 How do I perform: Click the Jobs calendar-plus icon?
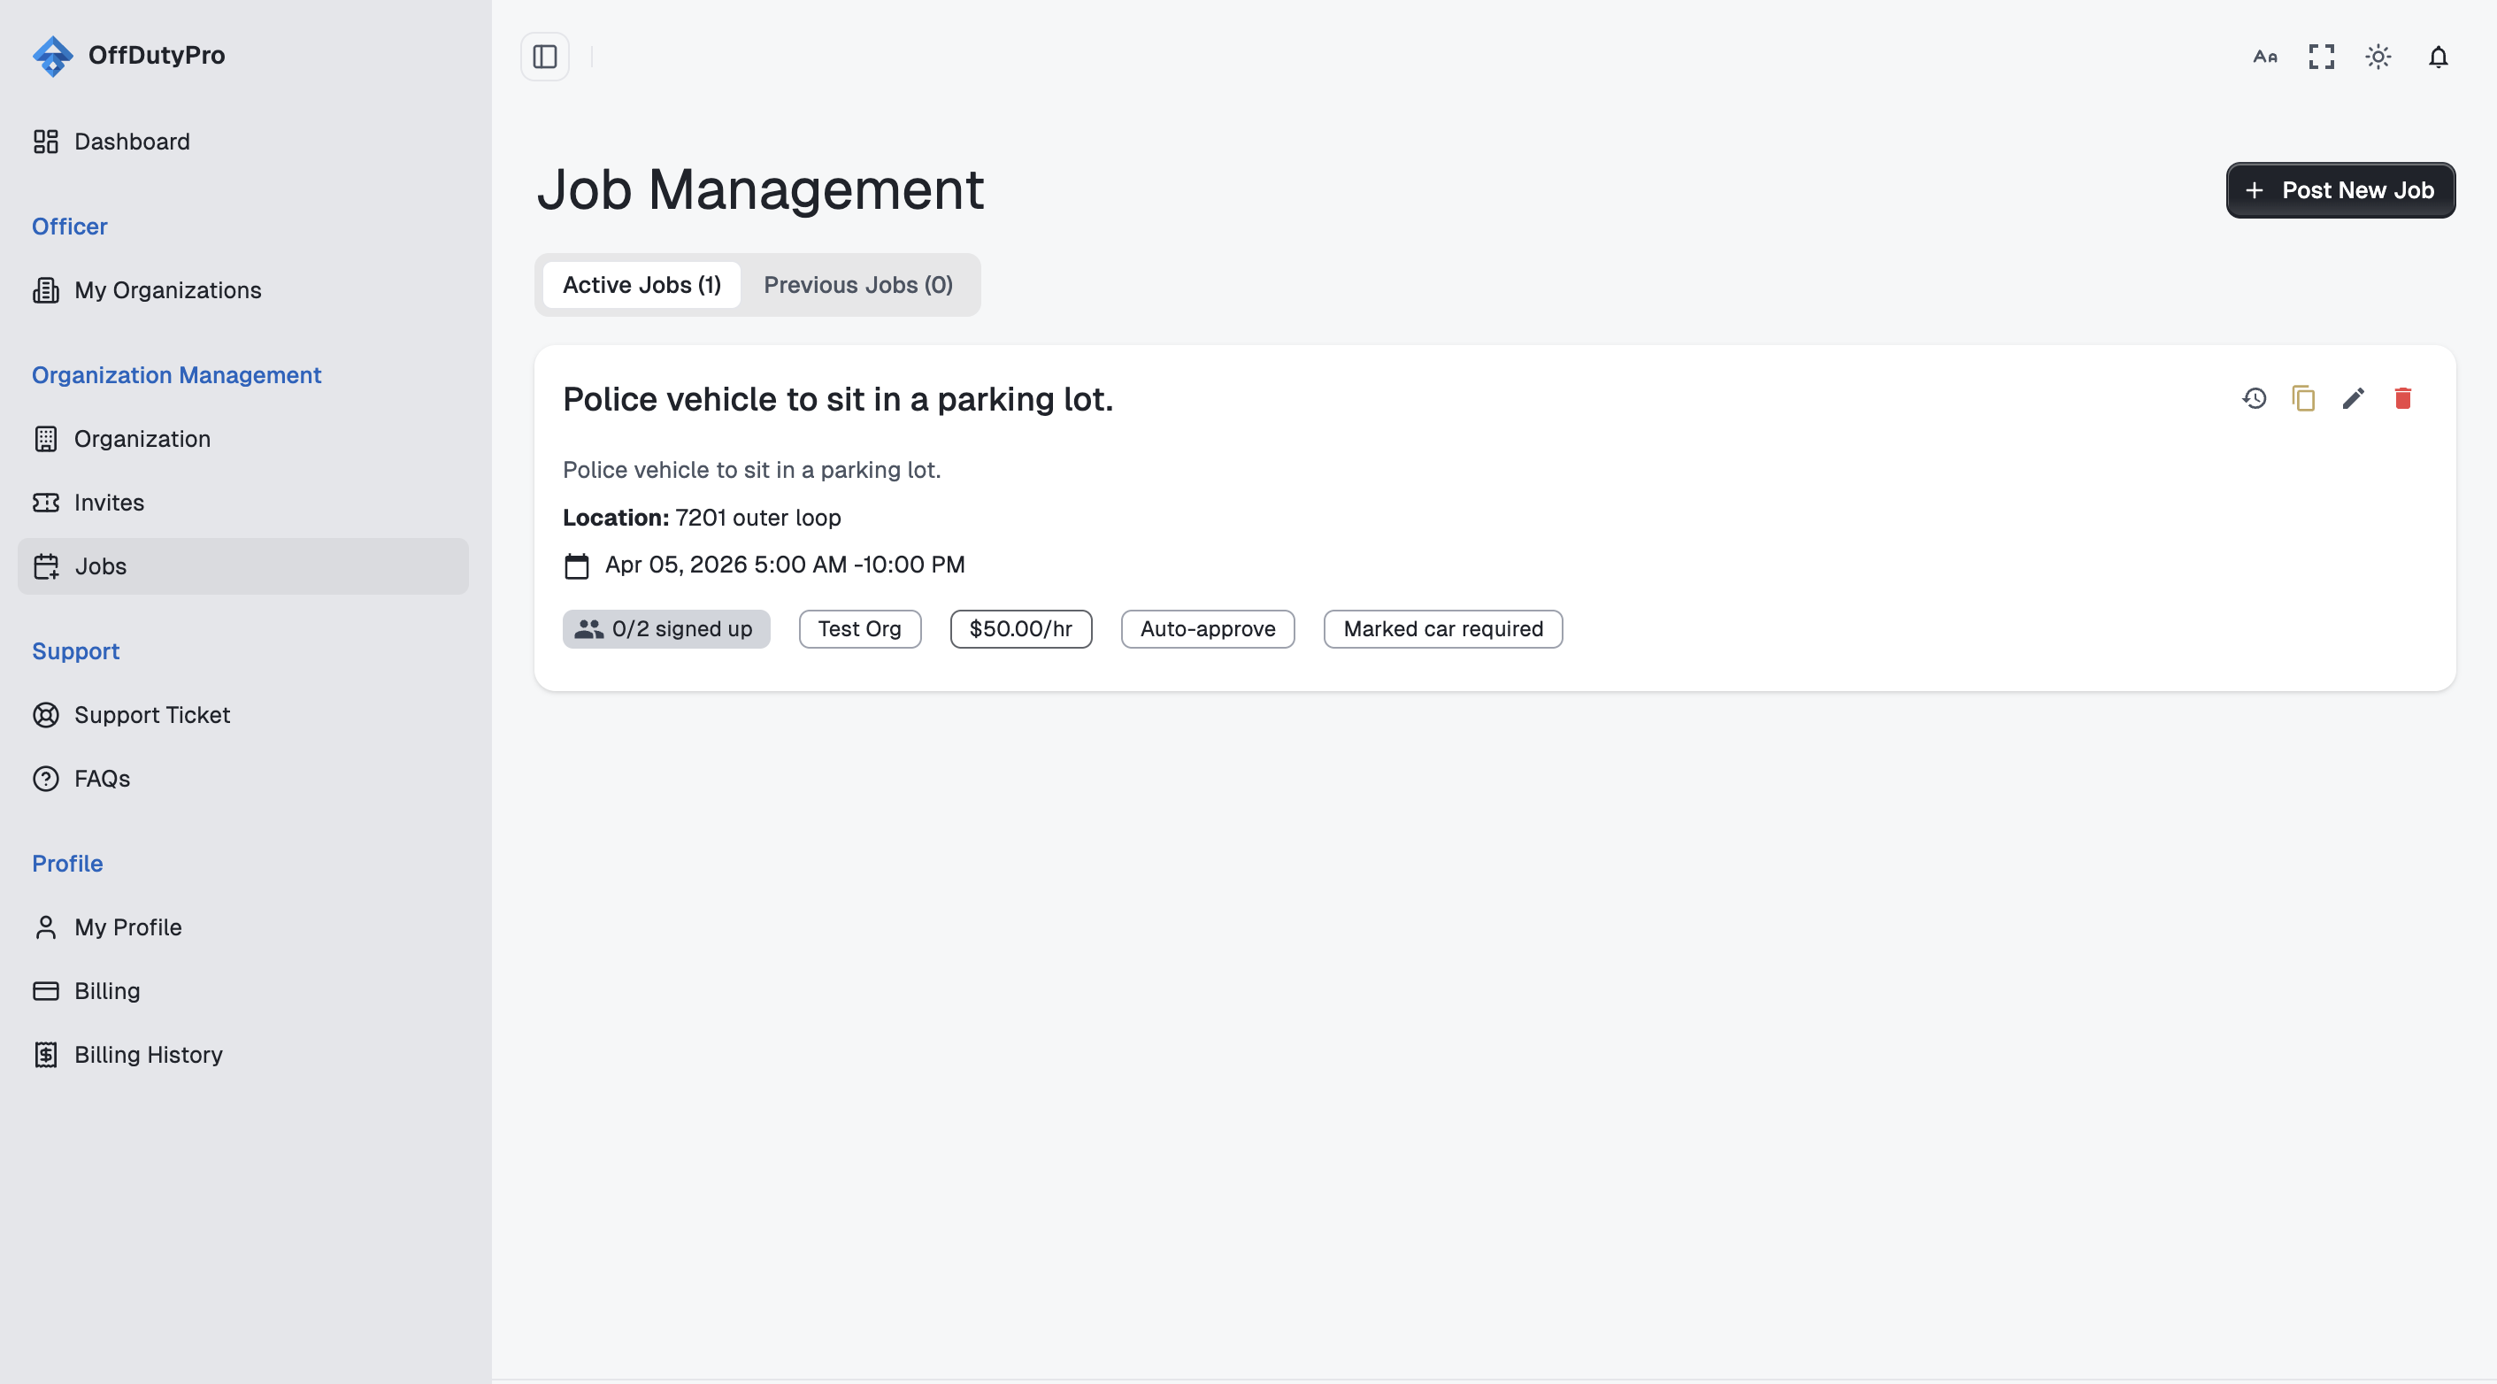coord(45,566)
